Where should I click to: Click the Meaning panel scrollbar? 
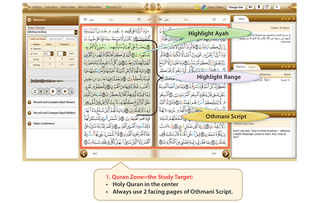[293, 90]
